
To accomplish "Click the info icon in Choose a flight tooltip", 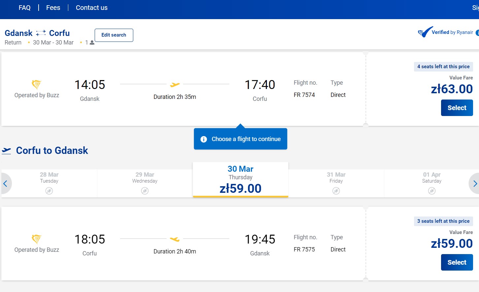I will (204, 139).
